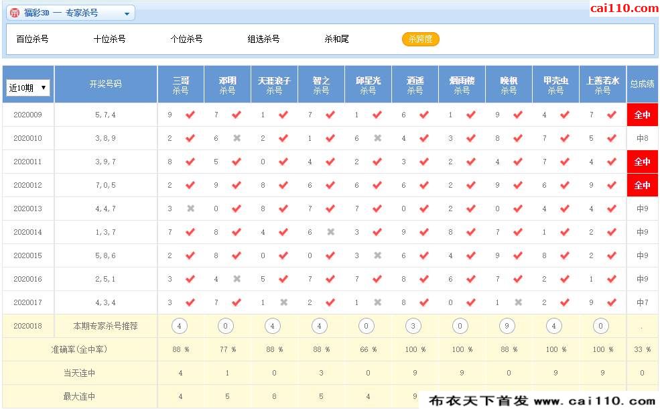Viewport: 660px width, 409px height.
Task: Open 上善若水 杀号 expert column header
Action: pos(603,85)
